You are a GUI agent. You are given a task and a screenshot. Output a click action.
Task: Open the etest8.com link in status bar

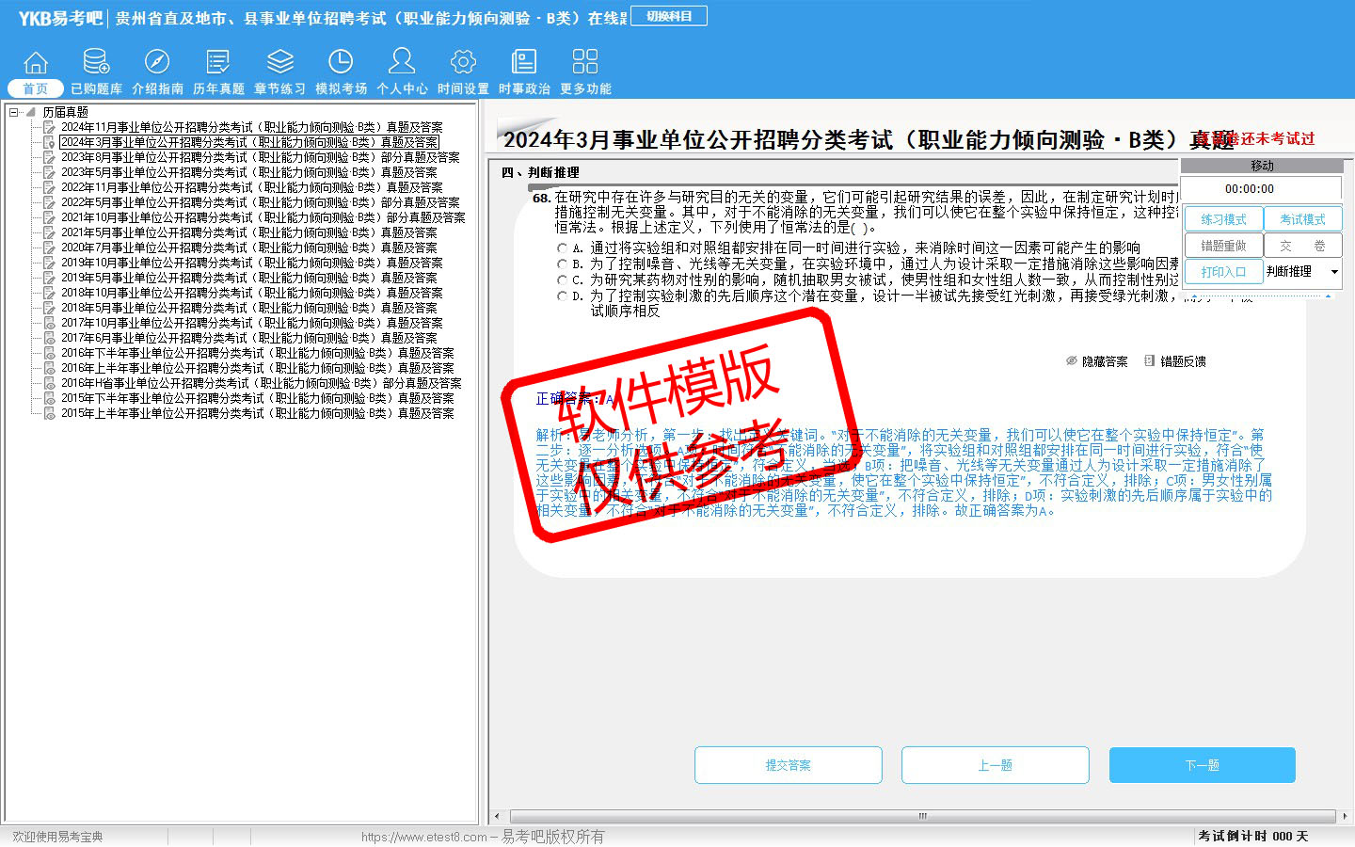point(424,837)
